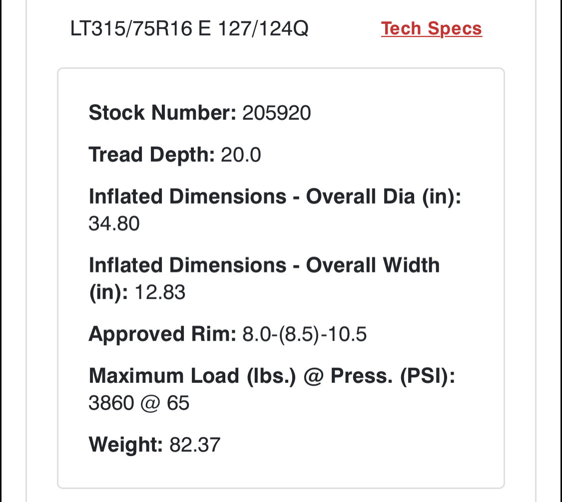Click the Stock Number label

coord(162,113)
